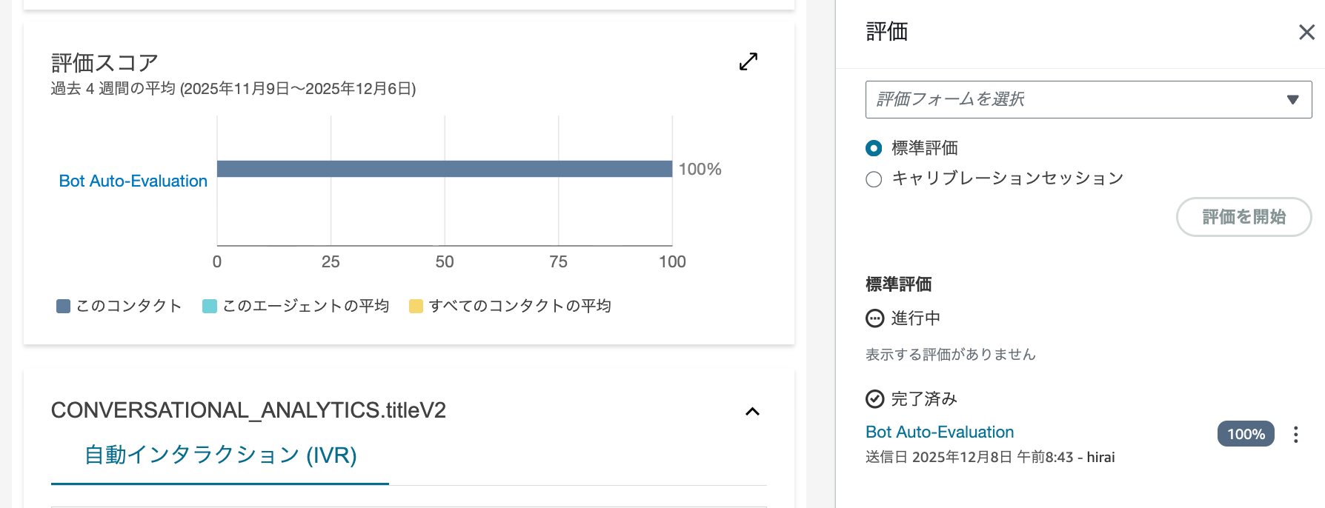The image size is (1325, 508).
Task: Select the キャリブレーションセッション radio button
Action: click(874, 178)
